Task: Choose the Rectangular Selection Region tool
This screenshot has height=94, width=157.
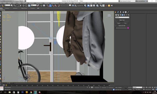Action: point(17,5)
